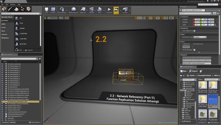Open the Edit menu
The image size is (221, 125).
click(x=7, y=4)
